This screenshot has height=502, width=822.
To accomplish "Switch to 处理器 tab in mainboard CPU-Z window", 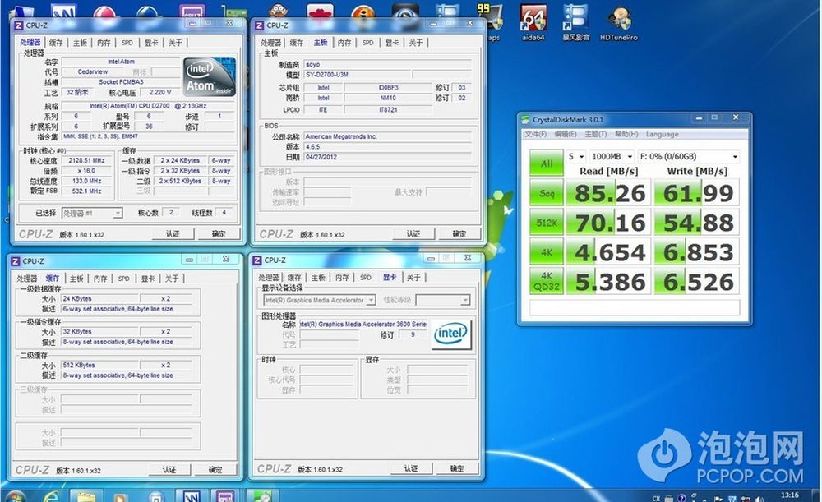I will pyautogui.click(x=270, y=43).
